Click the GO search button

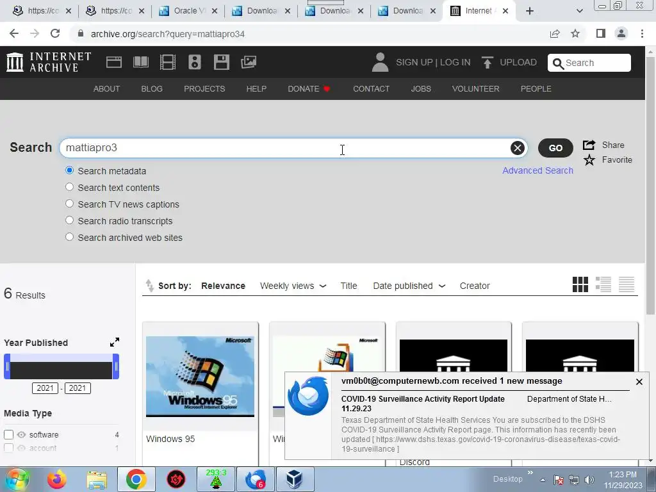[x=555, y=148]
